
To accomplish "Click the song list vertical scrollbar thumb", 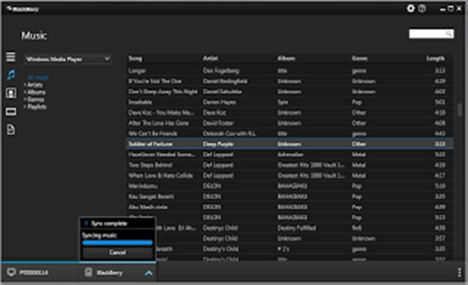I will tap(460, 110).
